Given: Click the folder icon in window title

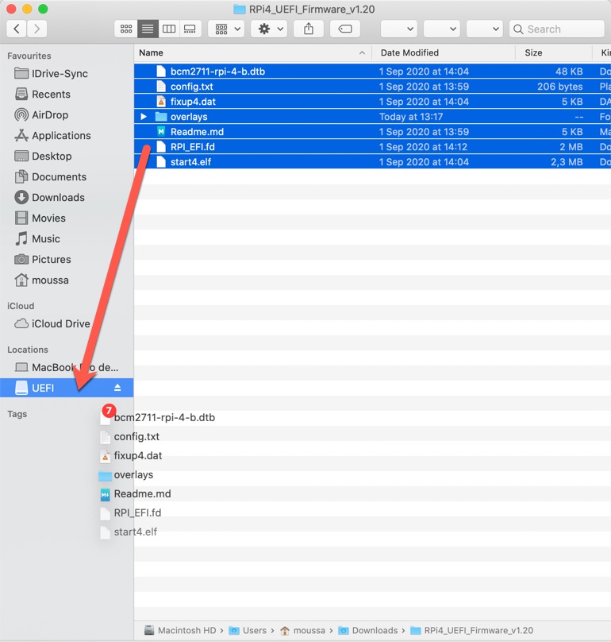Looking at the screenshot, I should tap(240, 9).
